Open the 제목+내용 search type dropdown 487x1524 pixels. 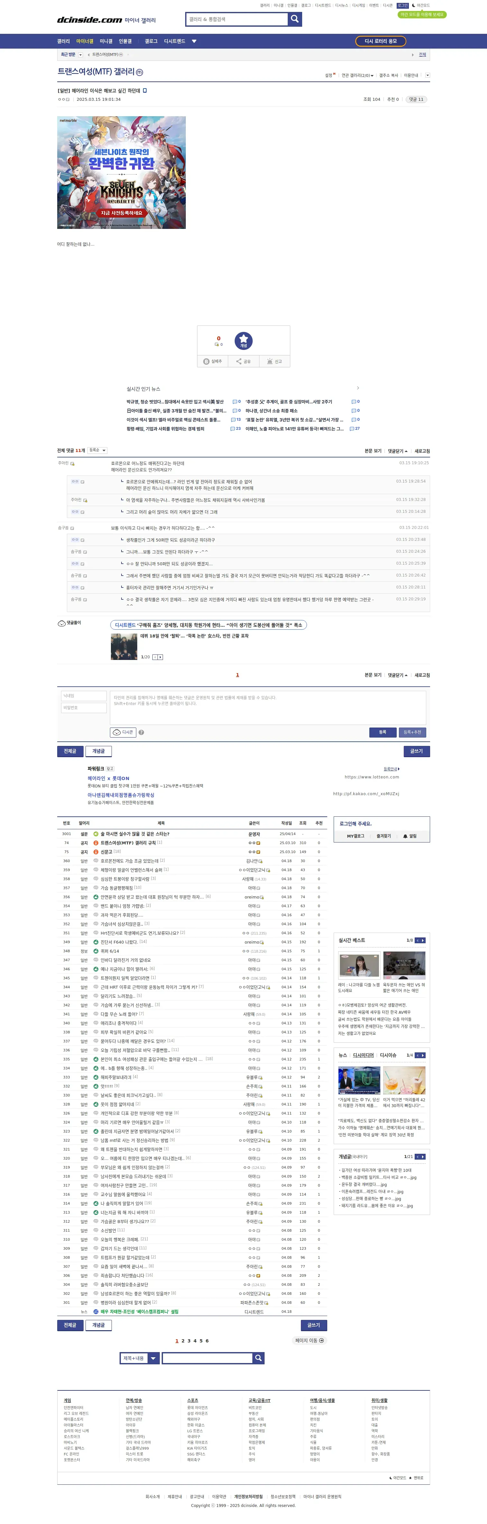[x=140, y=1358]
